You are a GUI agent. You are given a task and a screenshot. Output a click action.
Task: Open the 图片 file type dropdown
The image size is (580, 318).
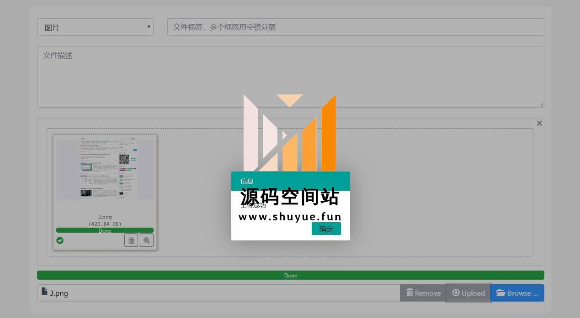pyautogui.click(x=95, y=27)
